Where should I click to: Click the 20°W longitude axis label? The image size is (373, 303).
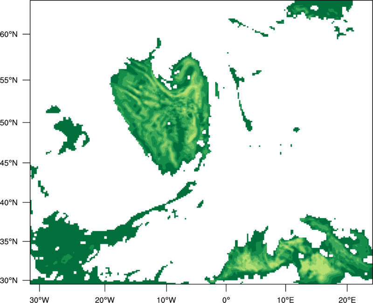(x=104, y=300)
